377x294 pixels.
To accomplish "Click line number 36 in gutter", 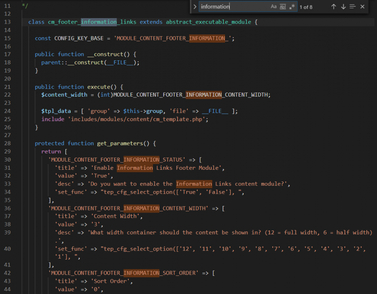I will coord(7,208).
